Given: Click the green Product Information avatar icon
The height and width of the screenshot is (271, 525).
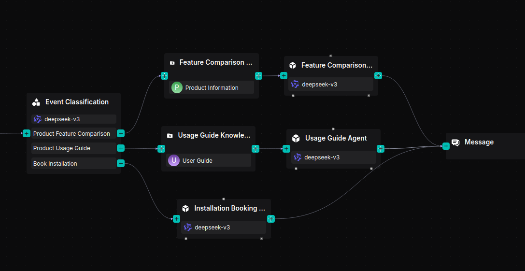Looking at the screenshot, I should click(177, 87).
